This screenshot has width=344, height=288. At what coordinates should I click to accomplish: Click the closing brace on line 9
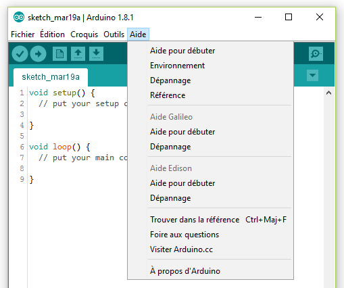click(x=32, y=180)
